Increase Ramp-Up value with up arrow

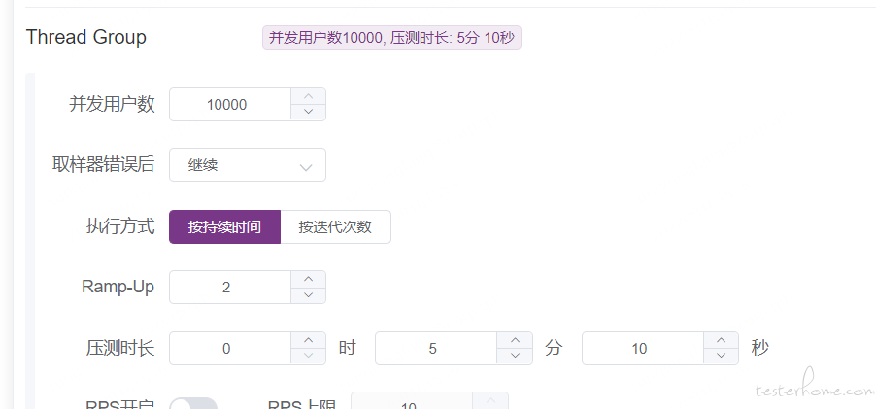pyautogui.click(x=308, y=279)
